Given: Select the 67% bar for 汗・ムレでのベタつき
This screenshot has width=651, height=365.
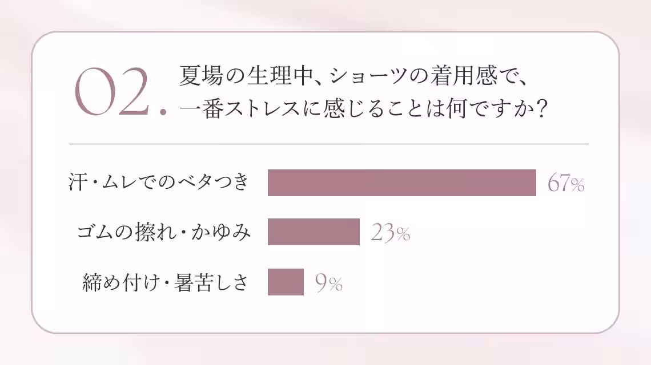Looking at the screenshot, I should (x=402, y=182).
